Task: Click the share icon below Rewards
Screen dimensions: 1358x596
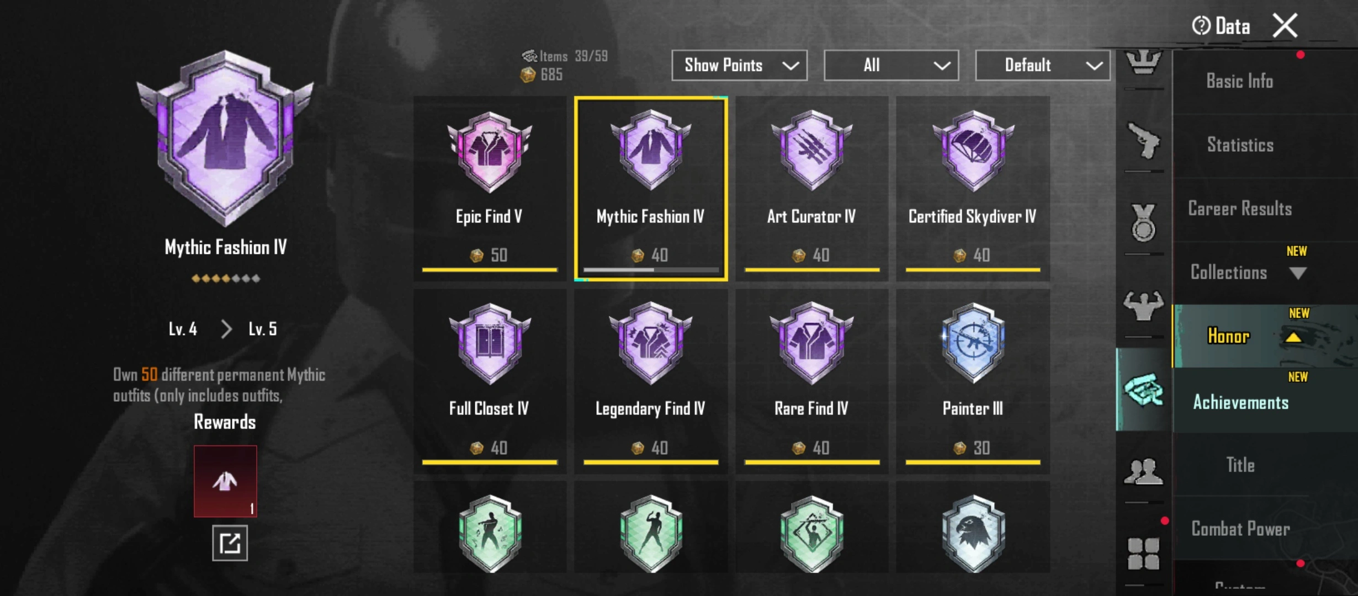Action: click(x=230, y=543)
